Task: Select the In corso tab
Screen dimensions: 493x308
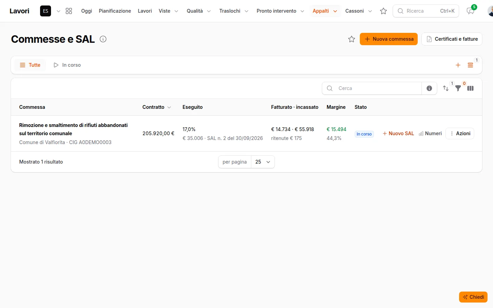Action: [67, 65]
